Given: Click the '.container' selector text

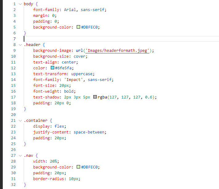Looking at the screenshot, I should [x=35, y=121].
